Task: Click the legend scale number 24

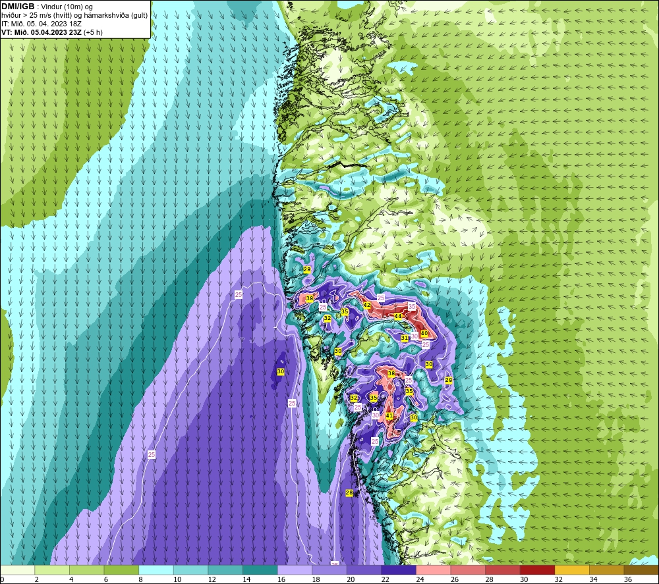Action: coord(420,580)
